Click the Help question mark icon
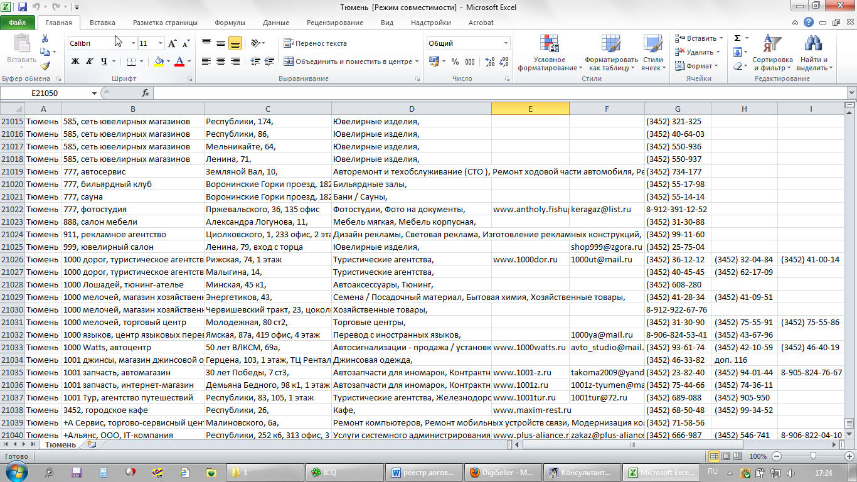 [809, 23]
